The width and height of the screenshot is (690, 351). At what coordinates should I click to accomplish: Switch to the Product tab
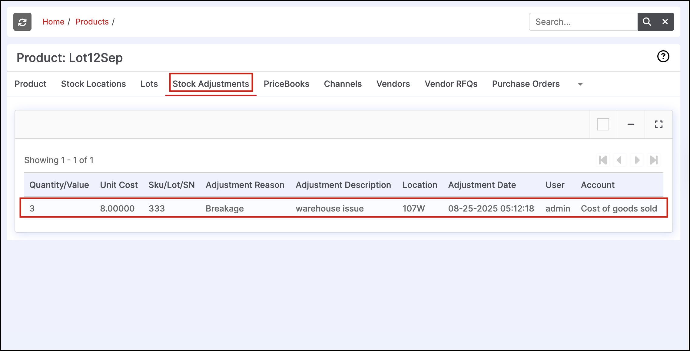(31, 84)
